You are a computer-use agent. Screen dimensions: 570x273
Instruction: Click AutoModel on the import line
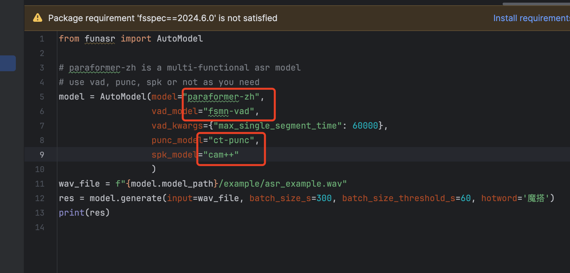tap(180, 39)
